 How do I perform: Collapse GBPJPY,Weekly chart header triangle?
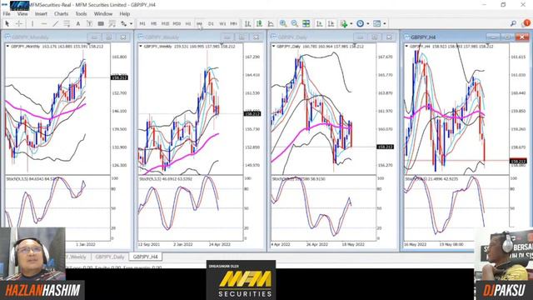141,47
